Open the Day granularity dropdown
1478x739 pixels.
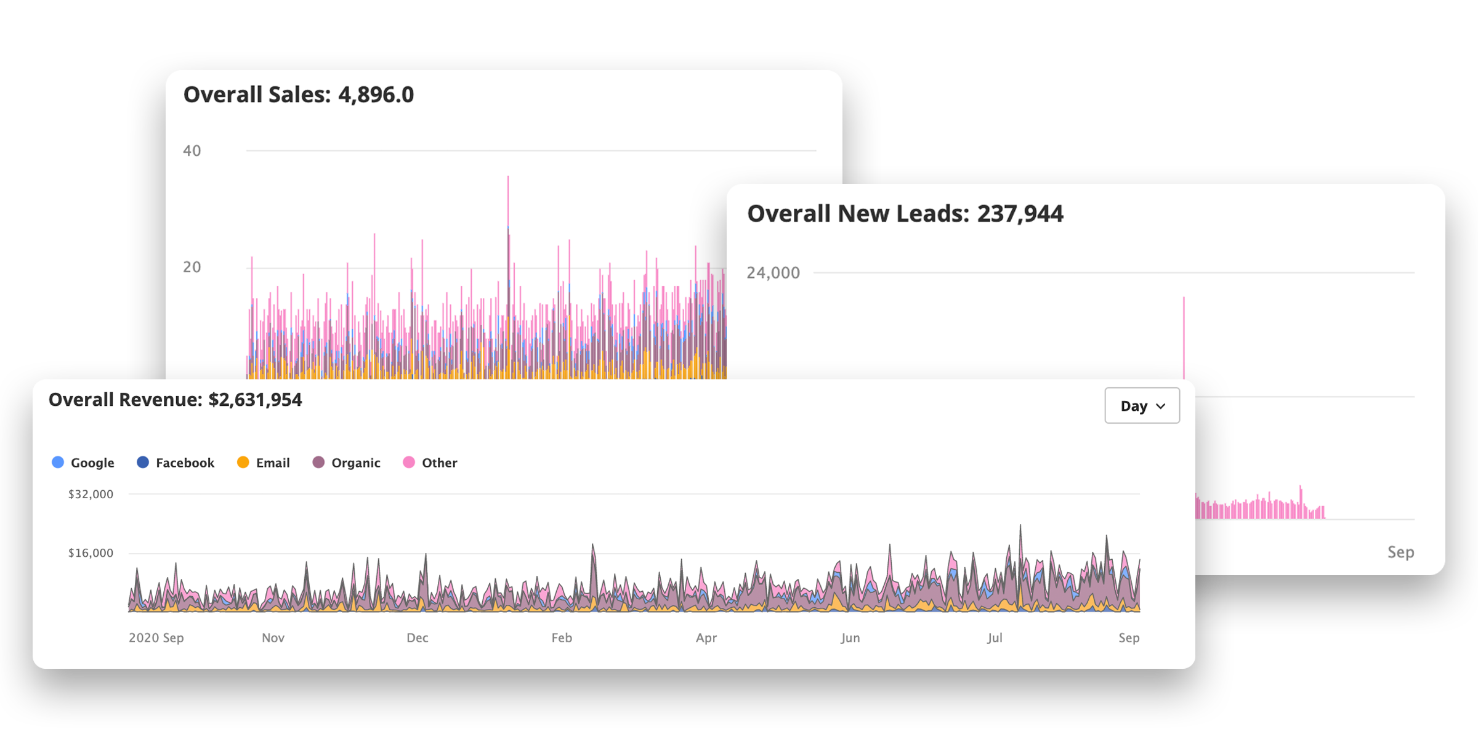pos(1141,406)
